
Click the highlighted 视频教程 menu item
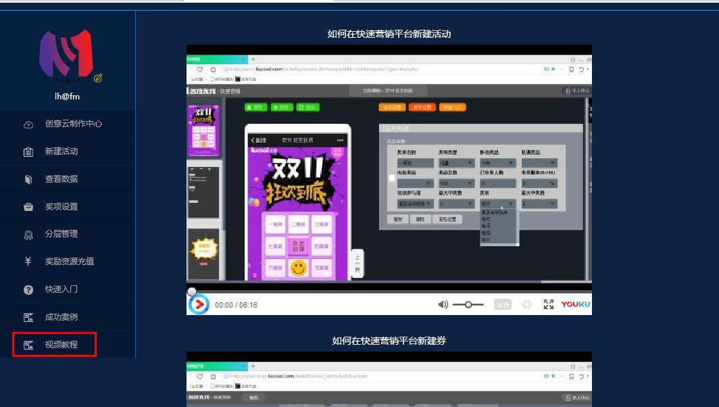(x=61, y=345)
